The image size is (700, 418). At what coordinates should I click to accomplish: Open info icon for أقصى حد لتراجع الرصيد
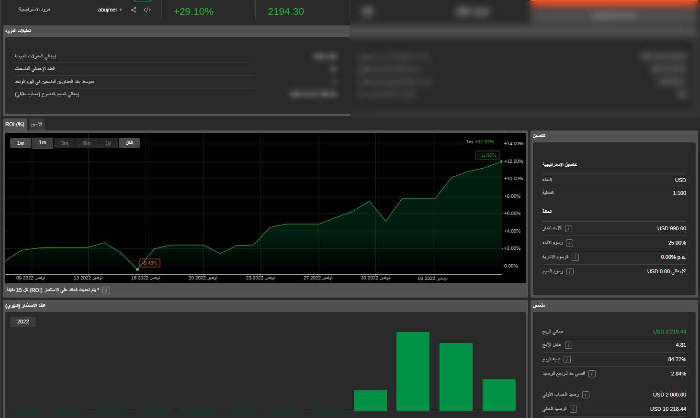coord(592,374)
